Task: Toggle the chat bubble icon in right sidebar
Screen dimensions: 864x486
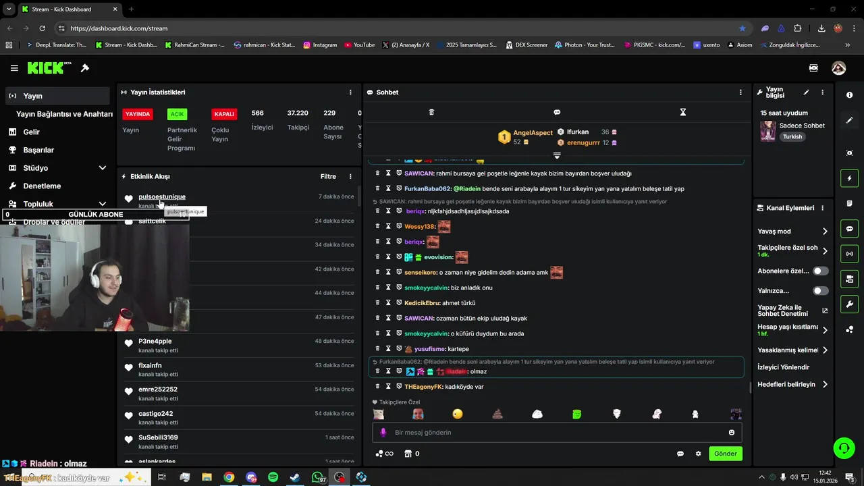Action: click(849, 229)
